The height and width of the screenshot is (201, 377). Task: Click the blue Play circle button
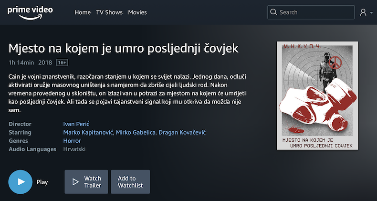pyautogui.click(x=20, y=182)
